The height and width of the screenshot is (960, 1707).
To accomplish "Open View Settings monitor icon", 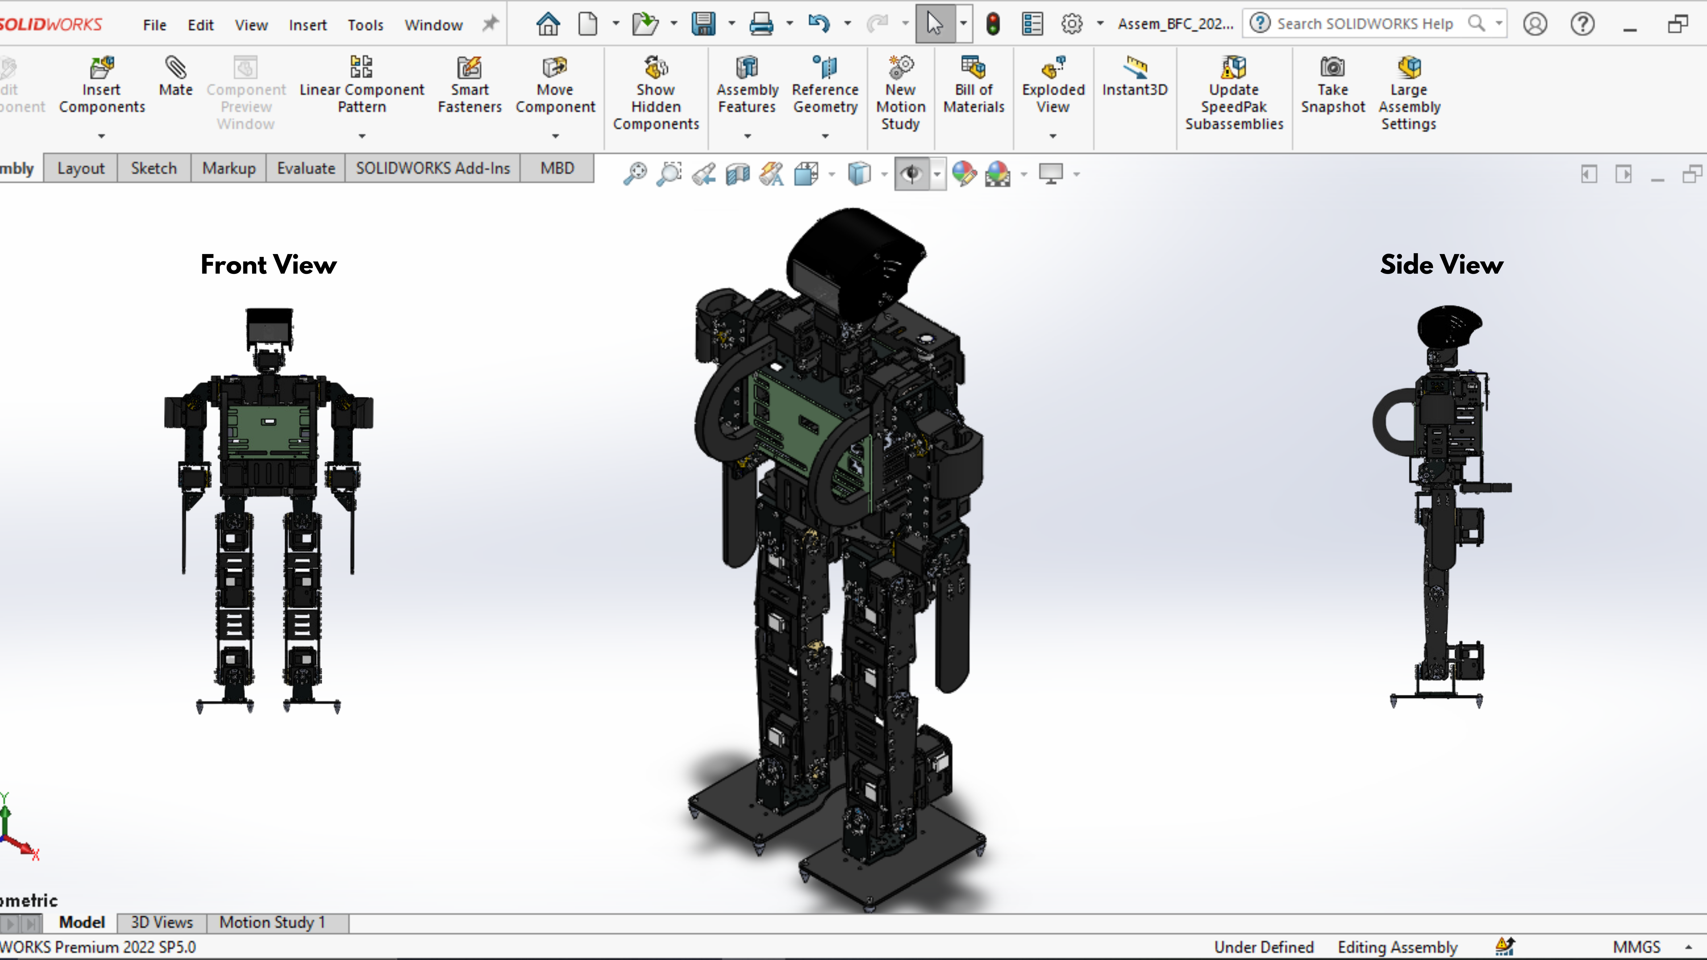I will [1051, 174].
